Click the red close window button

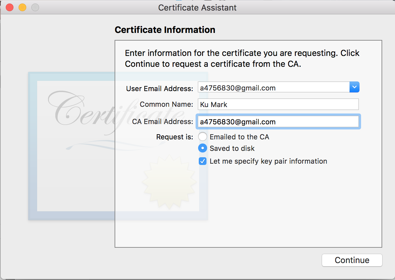coord(10,7)
